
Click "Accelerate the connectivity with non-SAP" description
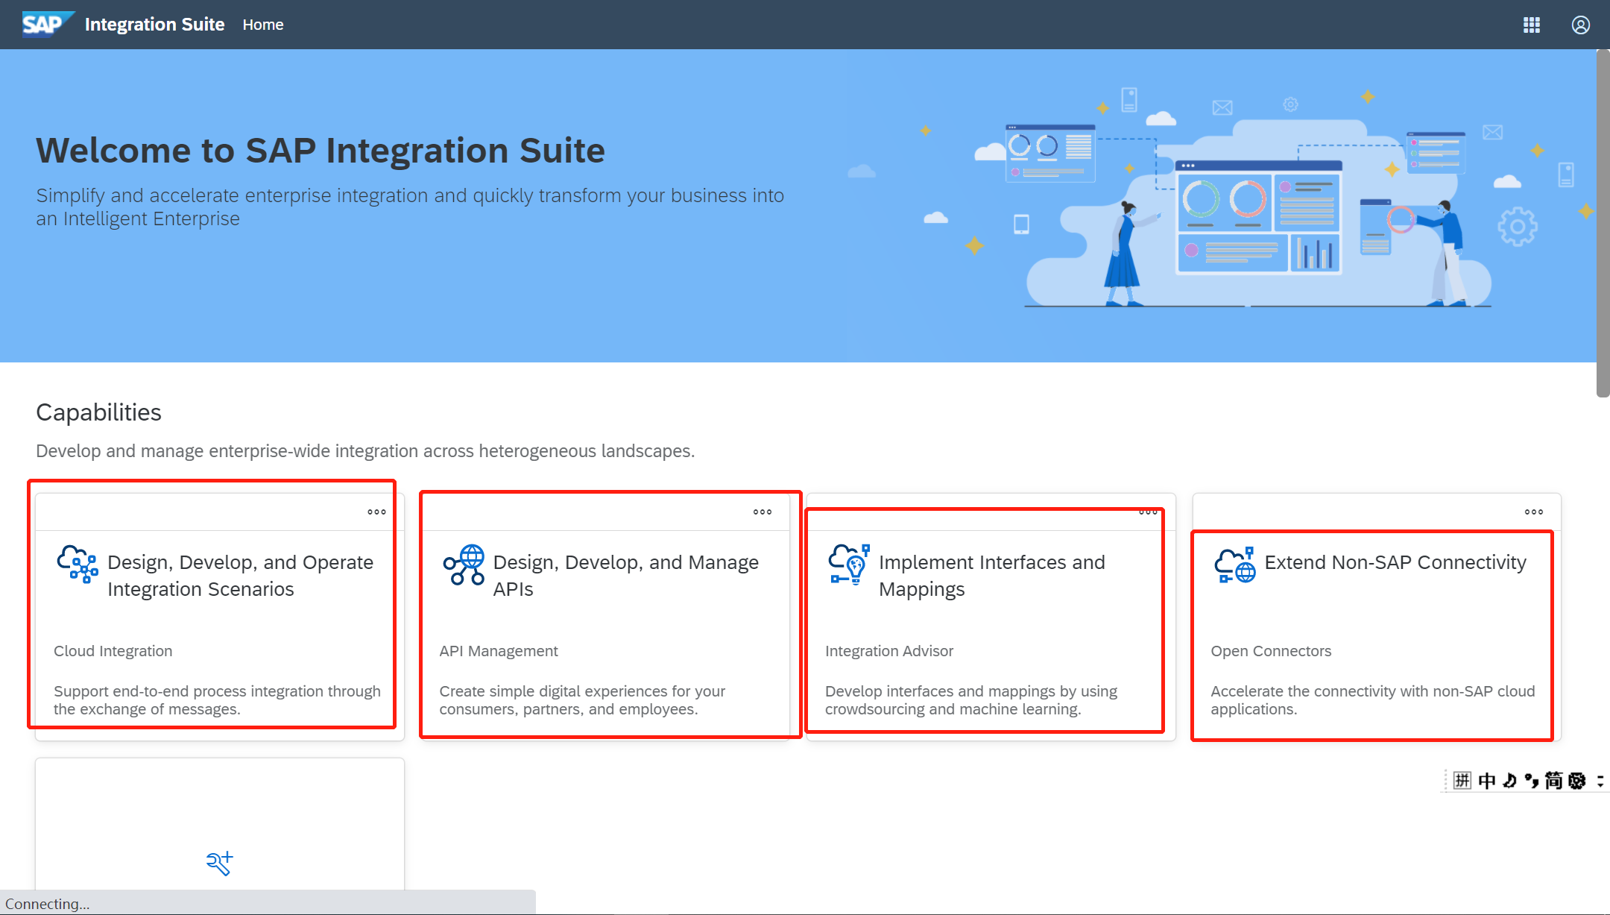click(x=1373, y=700)
